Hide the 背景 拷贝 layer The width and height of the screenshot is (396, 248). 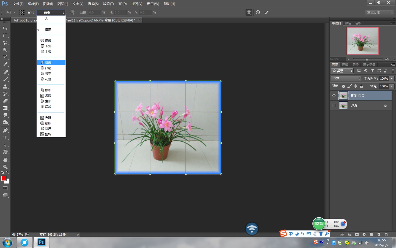(334, 96)
